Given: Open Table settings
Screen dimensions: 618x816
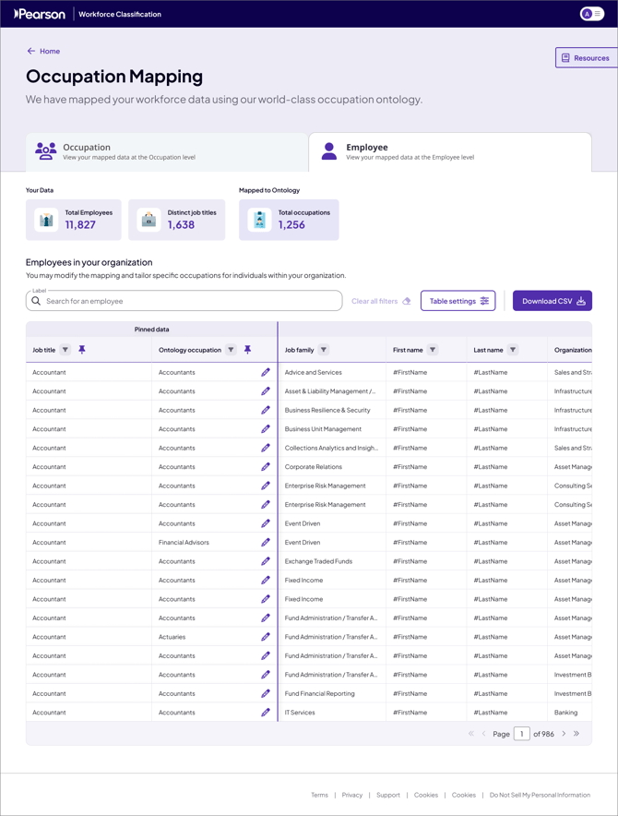Looking at the screenshot, I should (458, 301).
